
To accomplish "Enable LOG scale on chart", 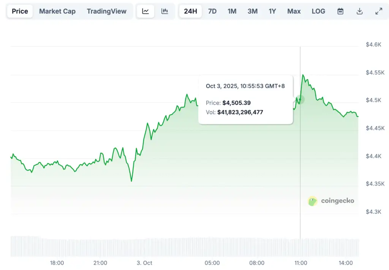I will point(318,11).
